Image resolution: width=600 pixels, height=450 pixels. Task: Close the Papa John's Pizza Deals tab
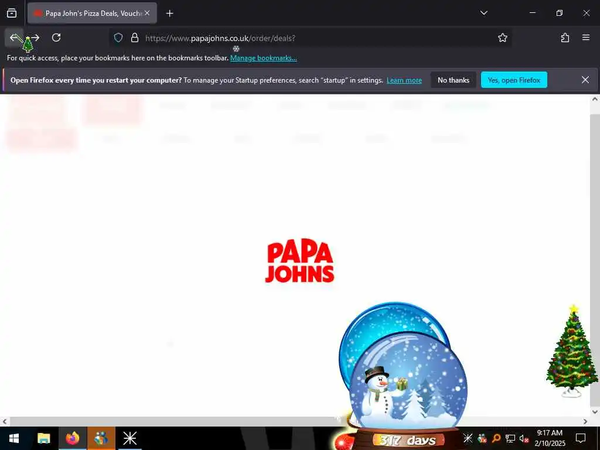147,13
